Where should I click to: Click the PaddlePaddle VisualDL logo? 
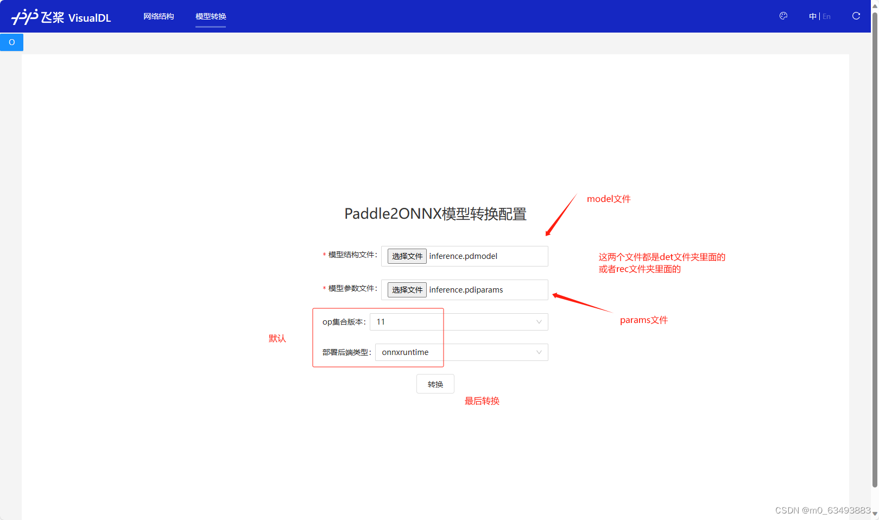(x=61, y=17)
